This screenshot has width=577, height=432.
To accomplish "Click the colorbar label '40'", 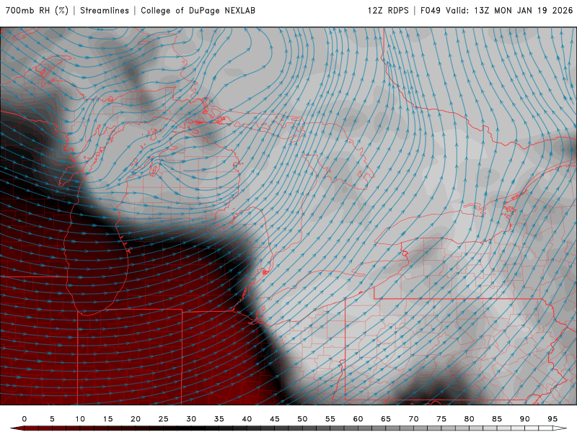I will (x=247, y=419).
